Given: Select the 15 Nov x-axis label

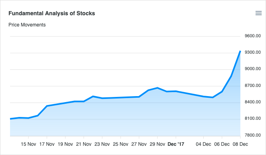Looking at the screenshot, I should [29, 144].
